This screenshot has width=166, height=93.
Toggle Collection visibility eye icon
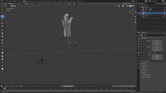(164, 8)
